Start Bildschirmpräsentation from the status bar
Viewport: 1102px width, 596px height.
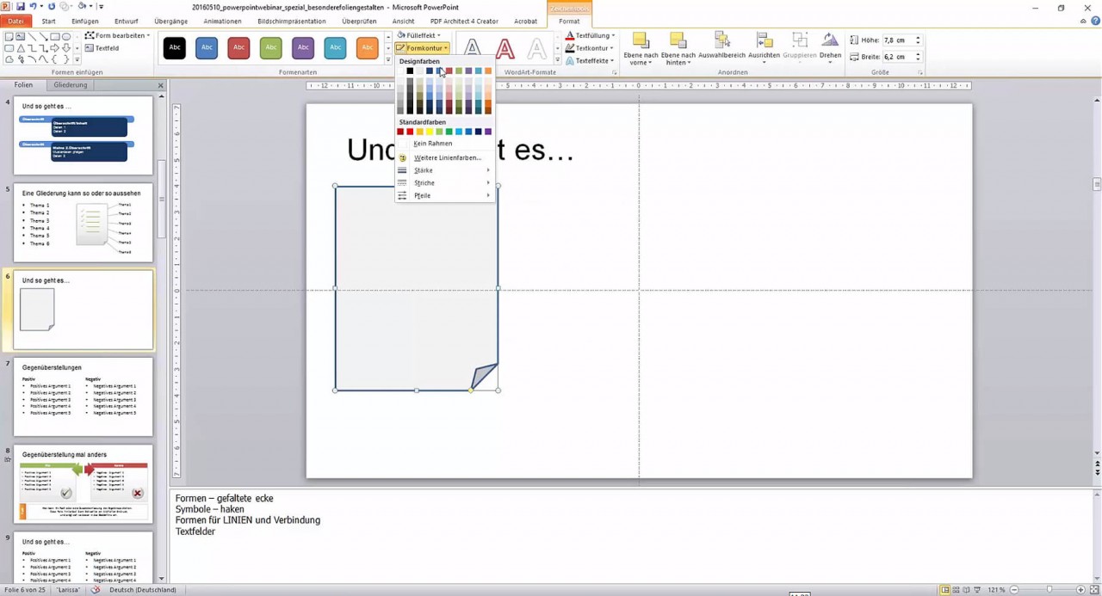pyautogui.click(x=977, y=590)
